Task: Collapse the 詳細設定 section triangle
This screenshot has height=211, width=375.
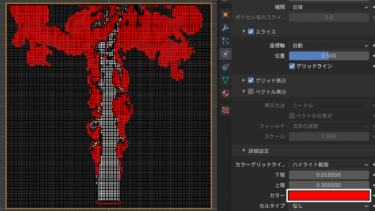Action: click(x=243, y=151)
